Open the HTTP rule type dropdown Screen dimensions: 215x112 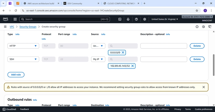click(x=23, y=46)
